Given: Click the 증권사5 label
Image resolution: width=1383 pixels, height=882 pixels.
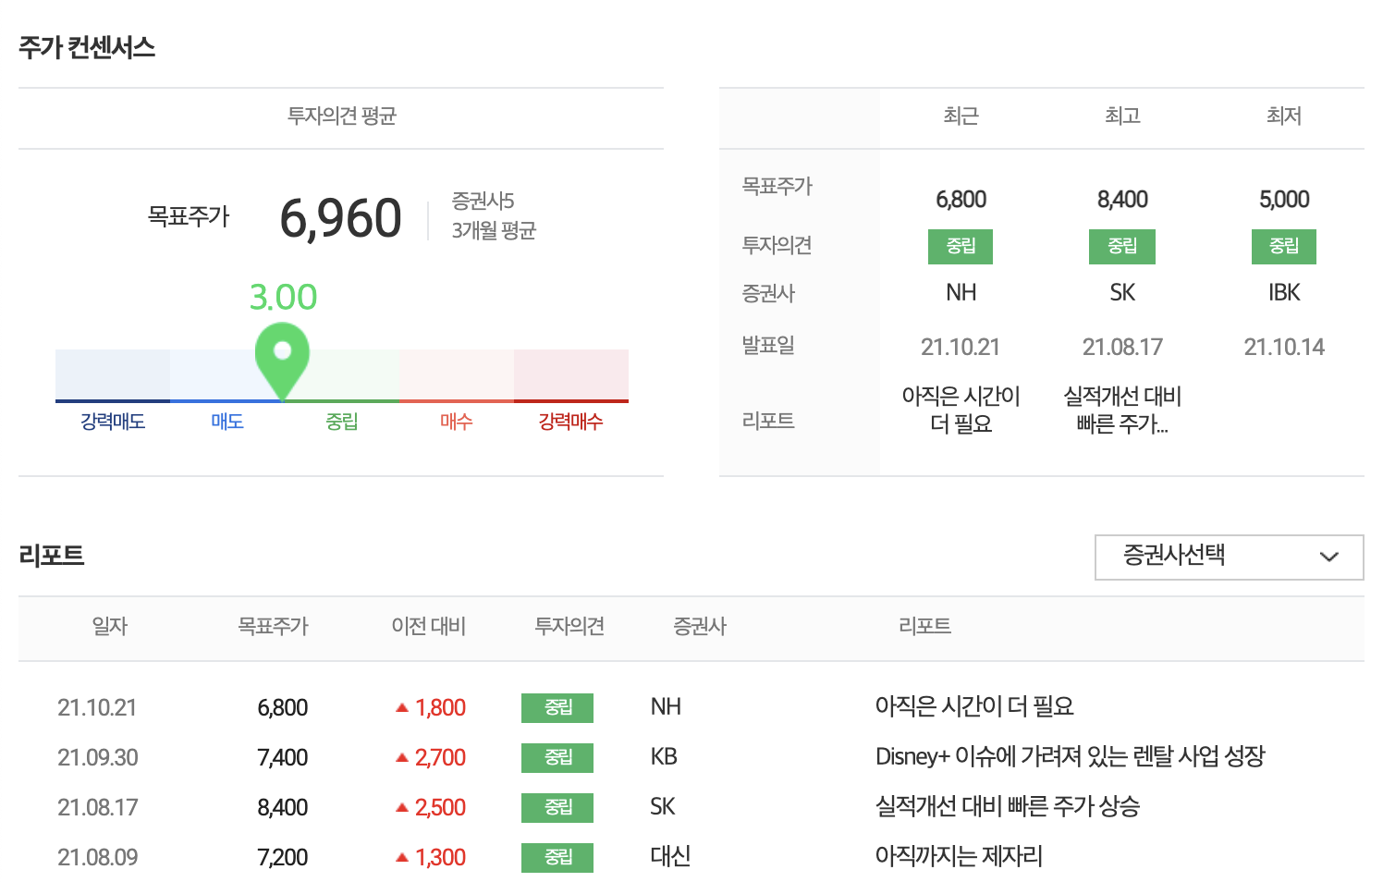Looking at the screenshot, I should click(483, 202).
